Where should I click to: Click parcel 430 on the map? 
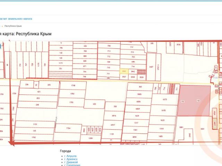click(x=94, y=104)
